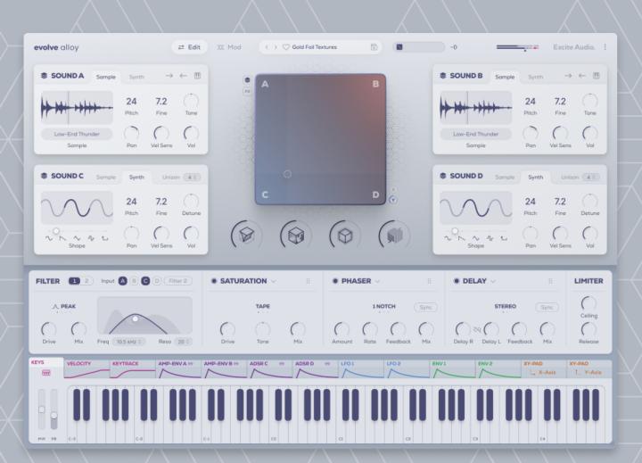Toggle filter input D
This screenshot has width=642, height=463.
click(x=157, y=281)
